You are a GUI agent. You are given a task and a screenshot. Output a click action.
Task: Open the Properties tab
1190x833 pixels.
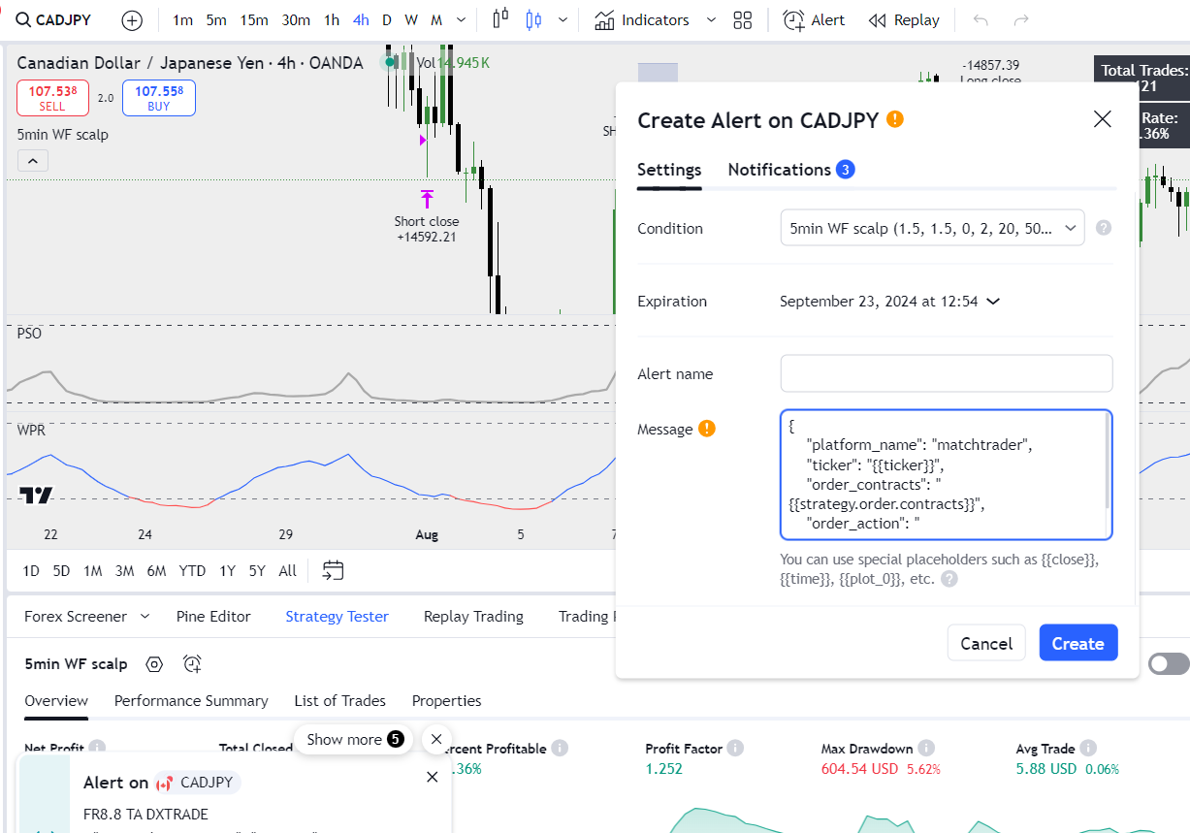[x=446, y=700]
